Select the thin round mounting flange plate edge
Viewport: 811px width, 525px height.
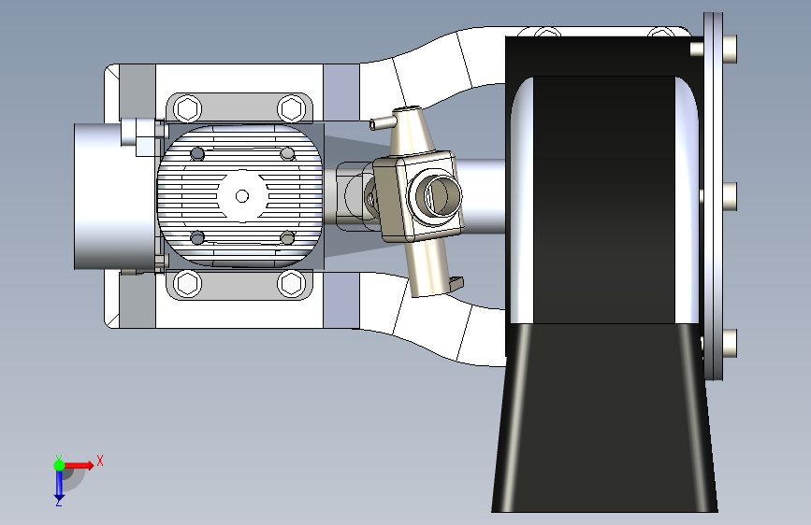pos(713,196)
